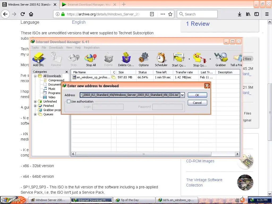Click the Add URL toolbar icon
This screenshot has width=272, height=204.
coord(39,59)
